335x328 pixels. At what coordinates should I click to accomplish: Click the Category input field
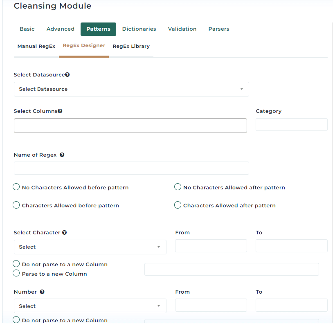tap(292, 125)
